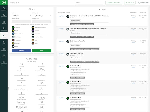
Task: Click the green Filter button
Action: pos(42,50)
